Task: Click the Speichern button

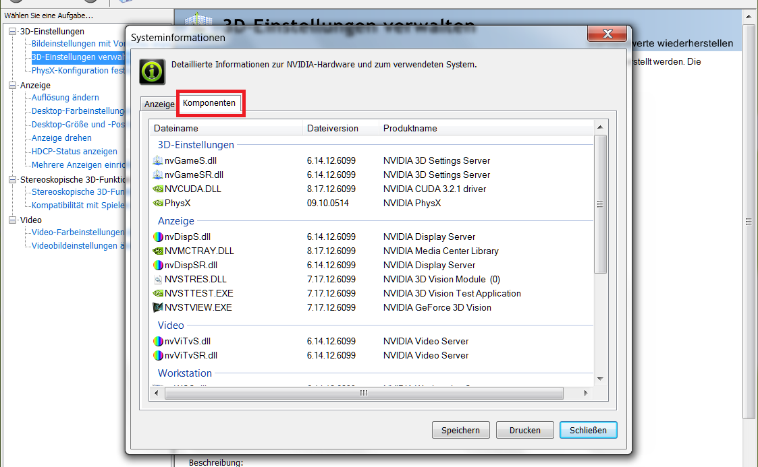Action: tap(461, 430)
